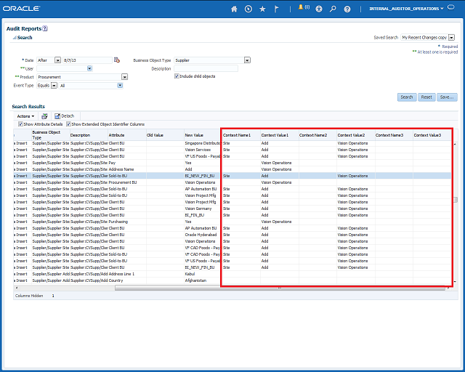Click Old Value column header

click(x=165, y=135)
